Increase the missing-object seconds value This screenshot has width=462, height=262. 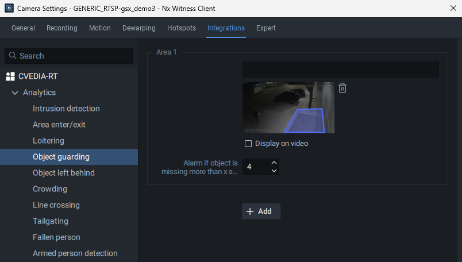(274, 163)
